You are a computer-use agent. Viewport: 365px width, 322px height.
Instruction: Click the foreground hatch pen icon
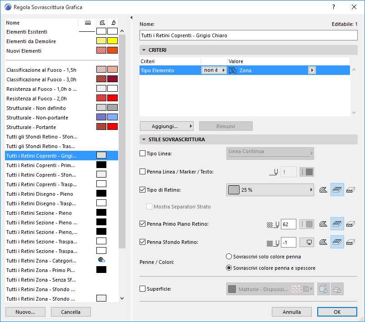273,224
